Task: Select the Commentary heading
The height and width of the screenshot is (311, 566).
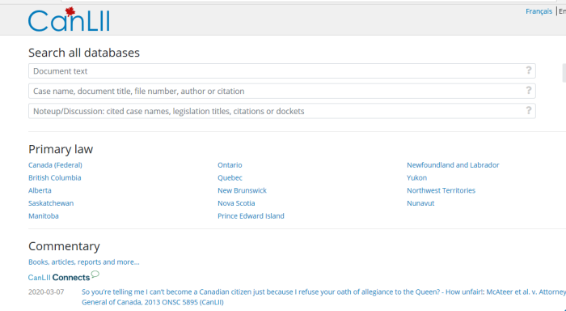Action: [x=64, y=246]
